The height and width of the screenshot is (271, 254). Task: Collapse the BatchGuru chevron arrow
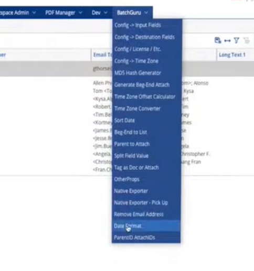click(146, 13)
